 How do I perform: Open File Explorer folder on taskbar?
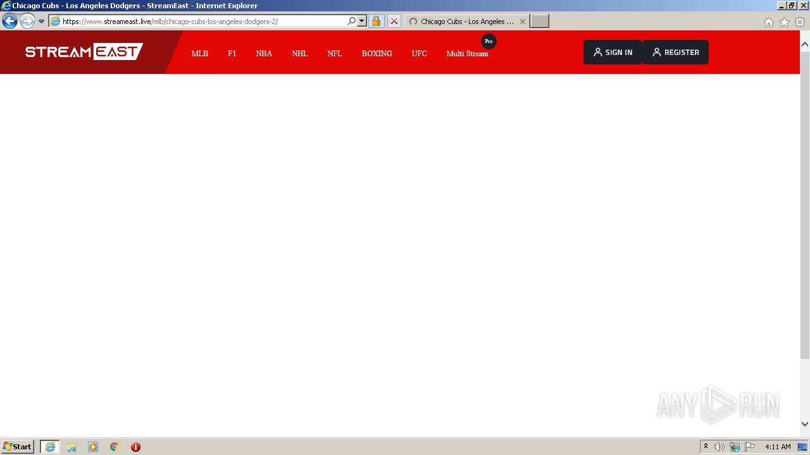(72, 447)
